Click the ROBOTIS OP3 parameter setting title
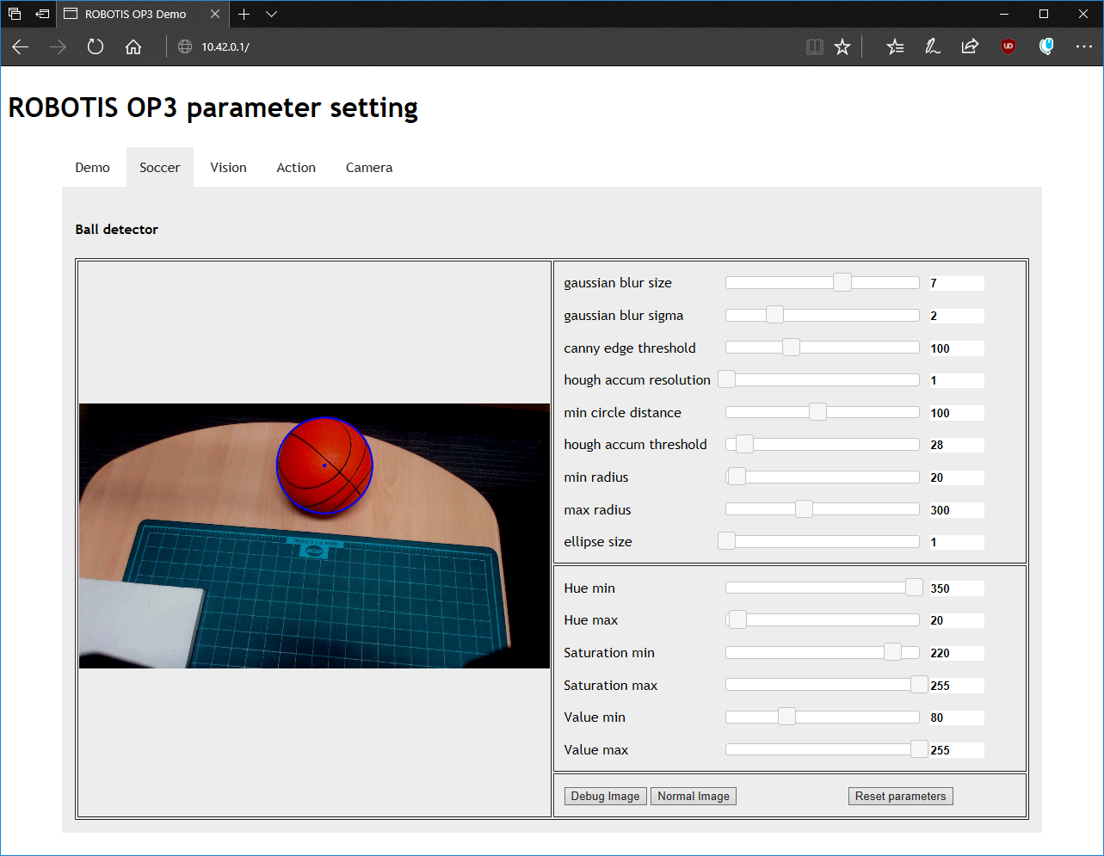 click(x=213, y=108)
